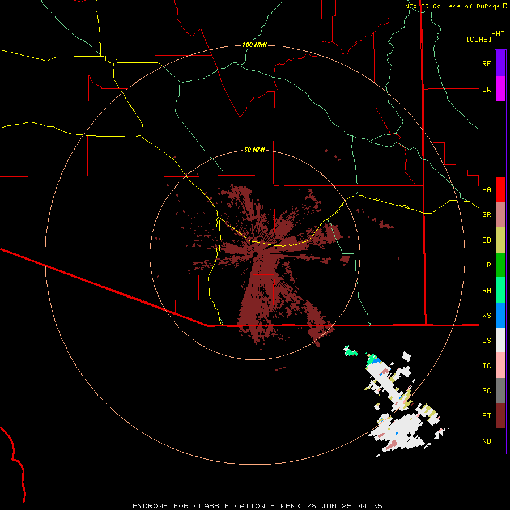Click the 26 JUN 25 date text

(x=329, y=506)
